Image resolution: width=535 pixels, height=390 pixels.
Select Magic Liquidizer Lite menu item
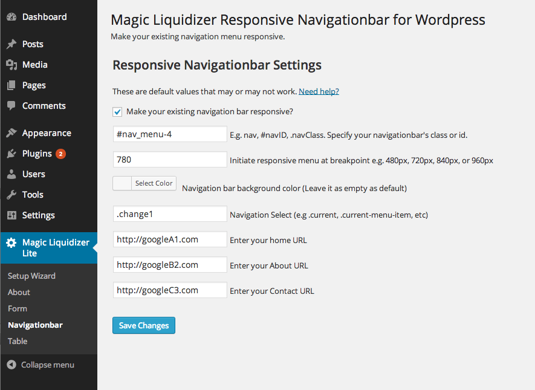(49, 248)
